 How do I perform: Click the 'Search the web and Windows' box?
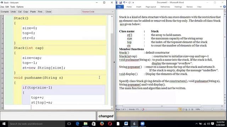(37, 124)
